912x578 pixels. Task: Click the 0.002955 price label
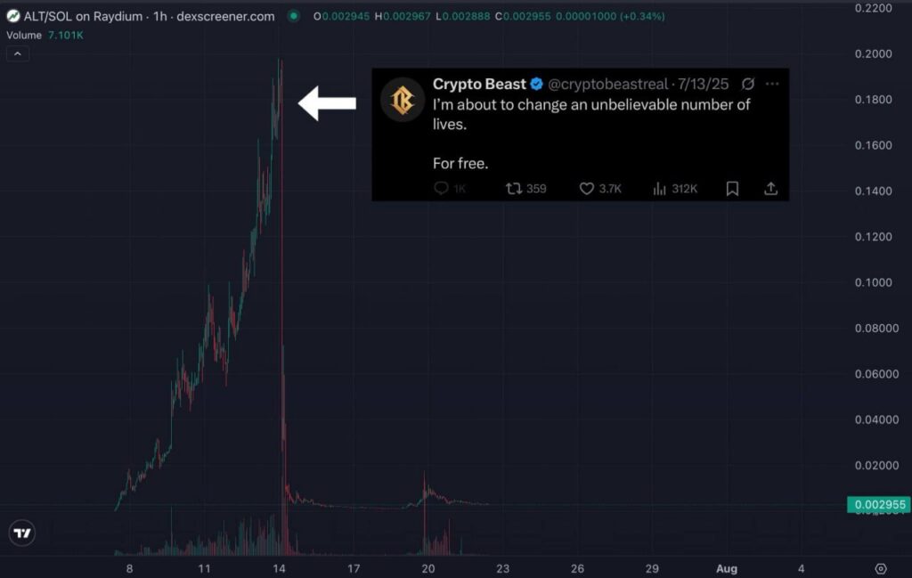pos(880,504)
